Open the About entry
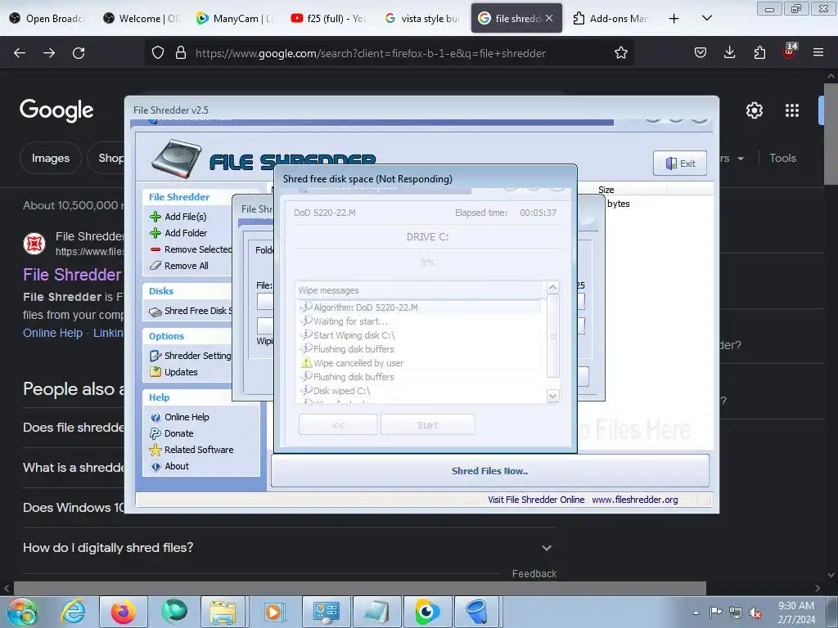 [x=169, y=466]
